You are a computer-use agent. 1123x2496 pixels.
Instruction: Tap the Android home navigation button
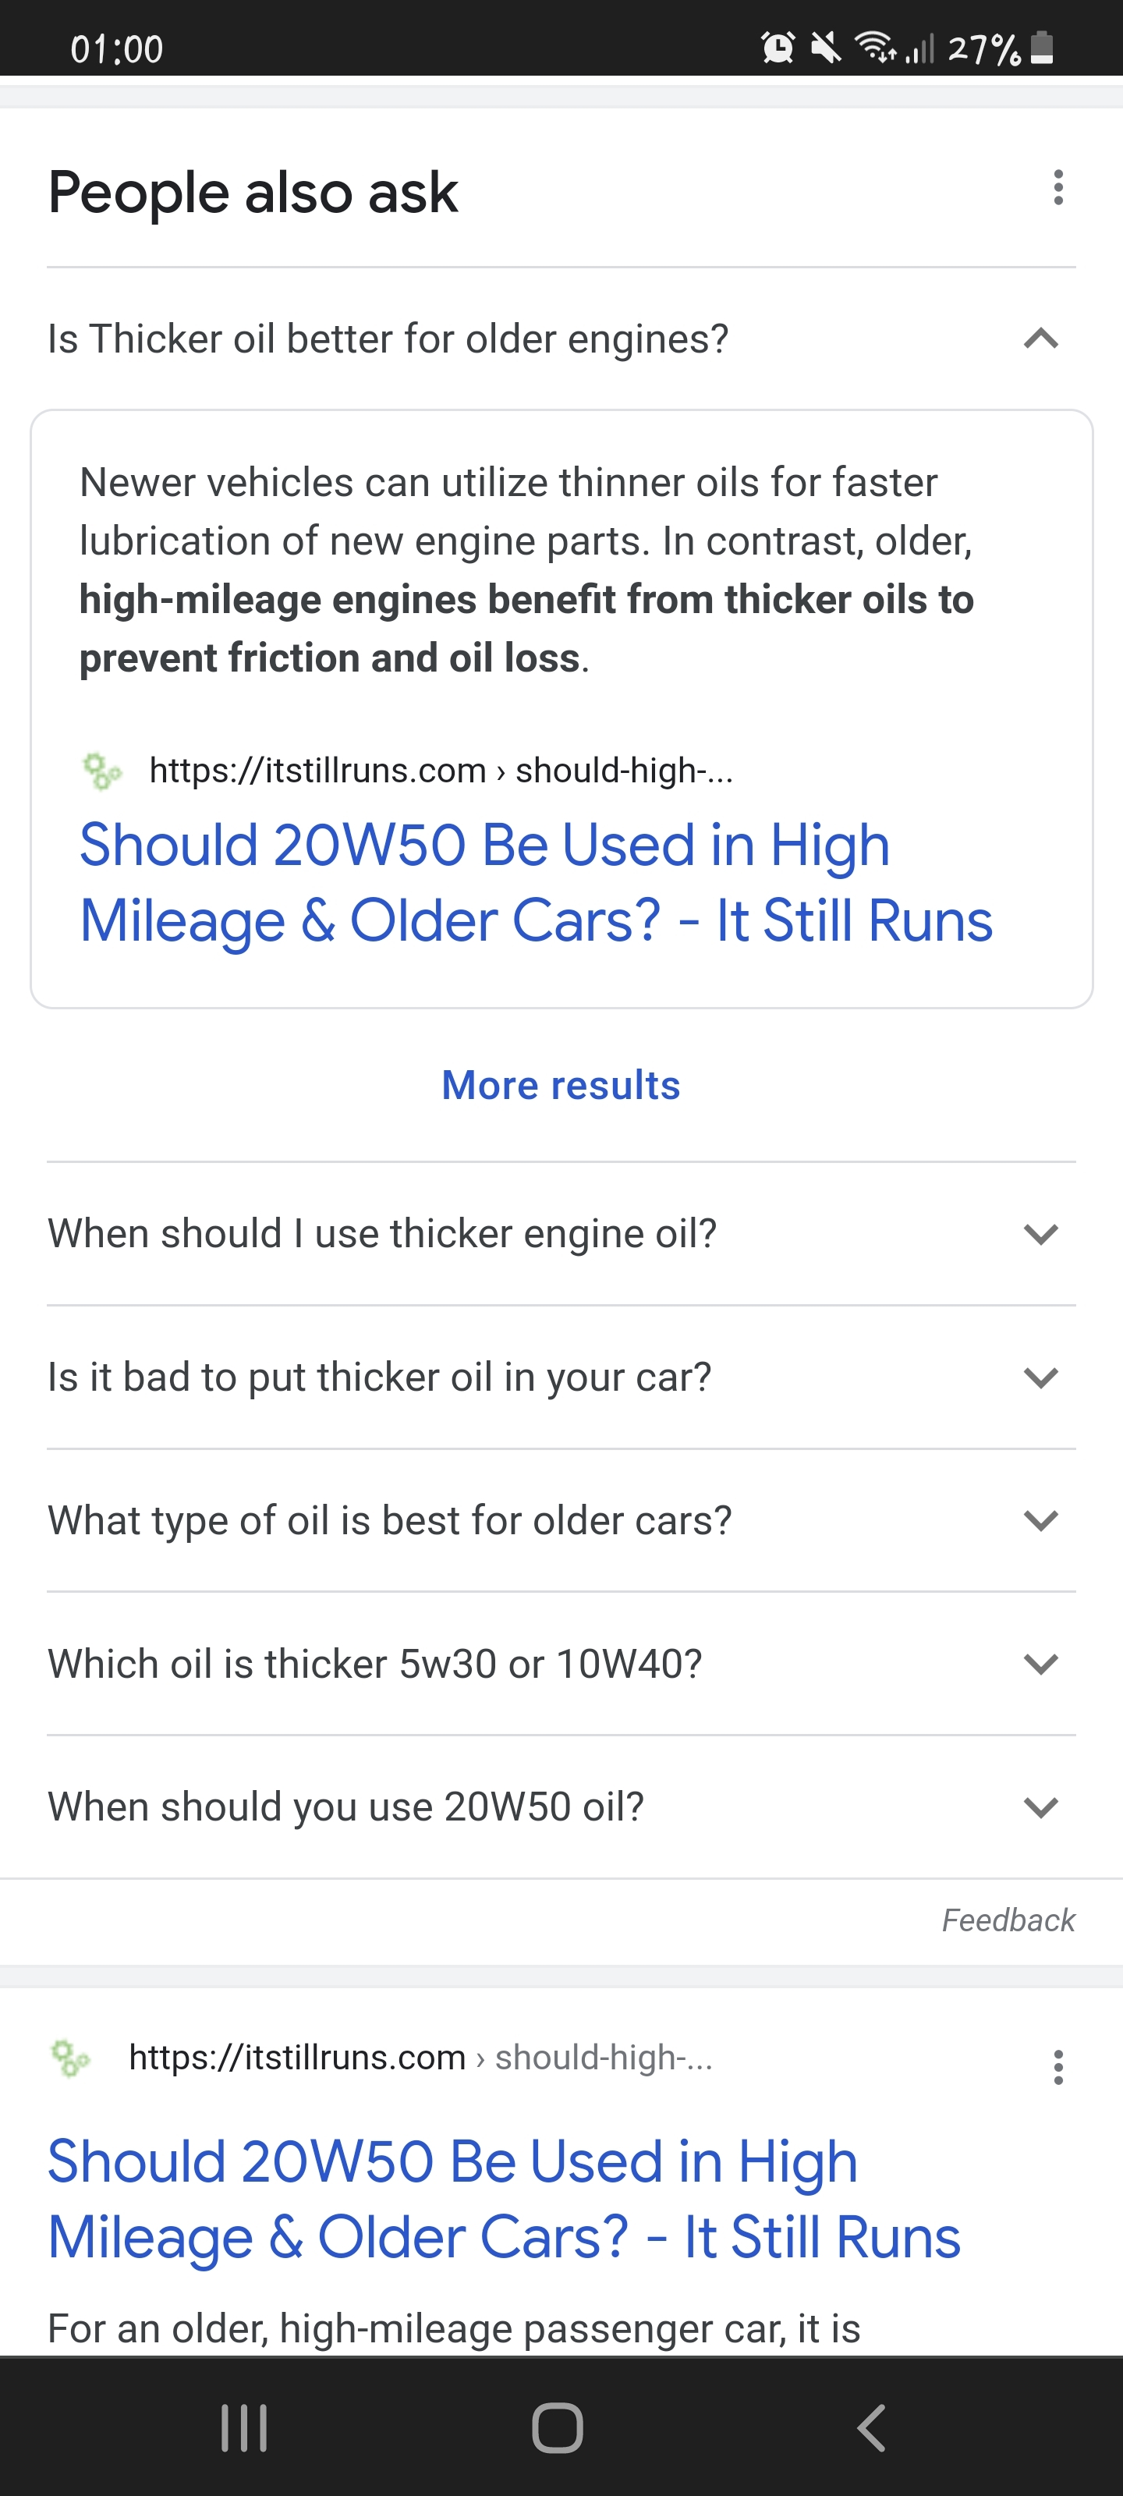coord(557,2428)
